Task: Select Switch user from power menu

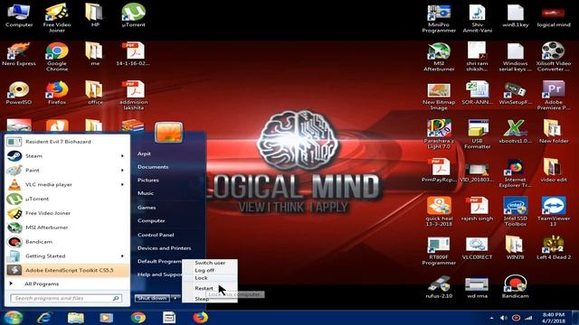Action: pyautogui.click(x=210, y=263)
